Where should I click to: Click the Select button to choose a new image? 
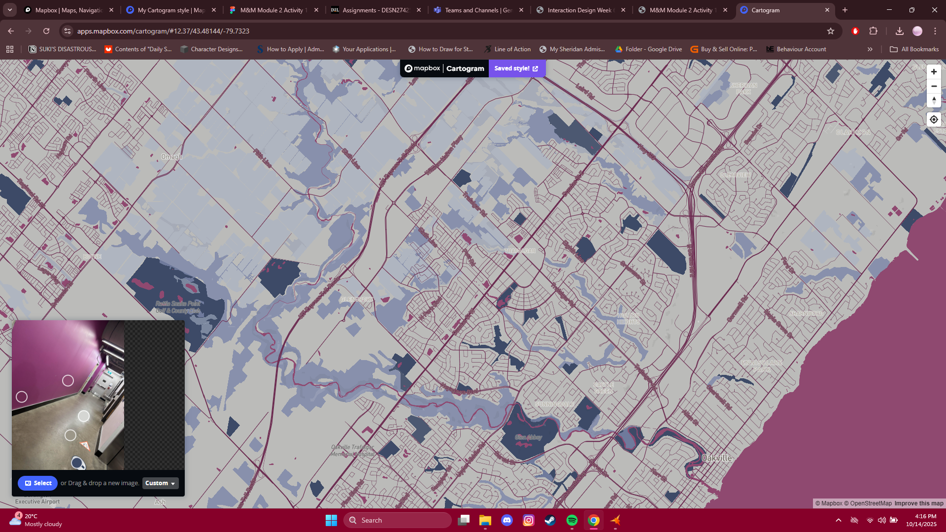click(37, 483)
